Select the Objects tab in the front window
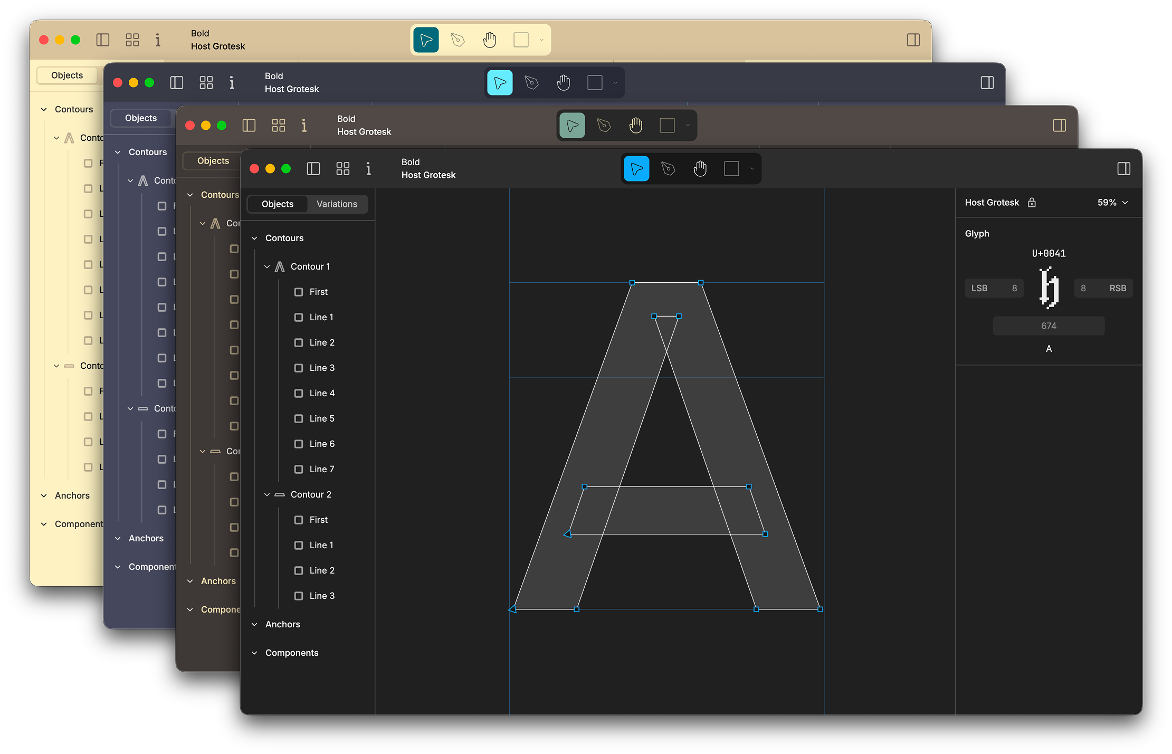The height and width of the screenshot is (754, 1172). 278,204
